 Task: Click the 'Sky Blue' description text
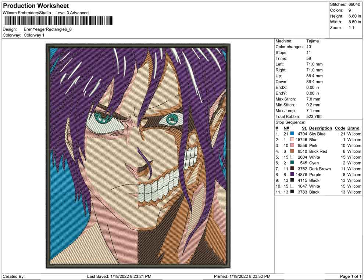[317, 134]
